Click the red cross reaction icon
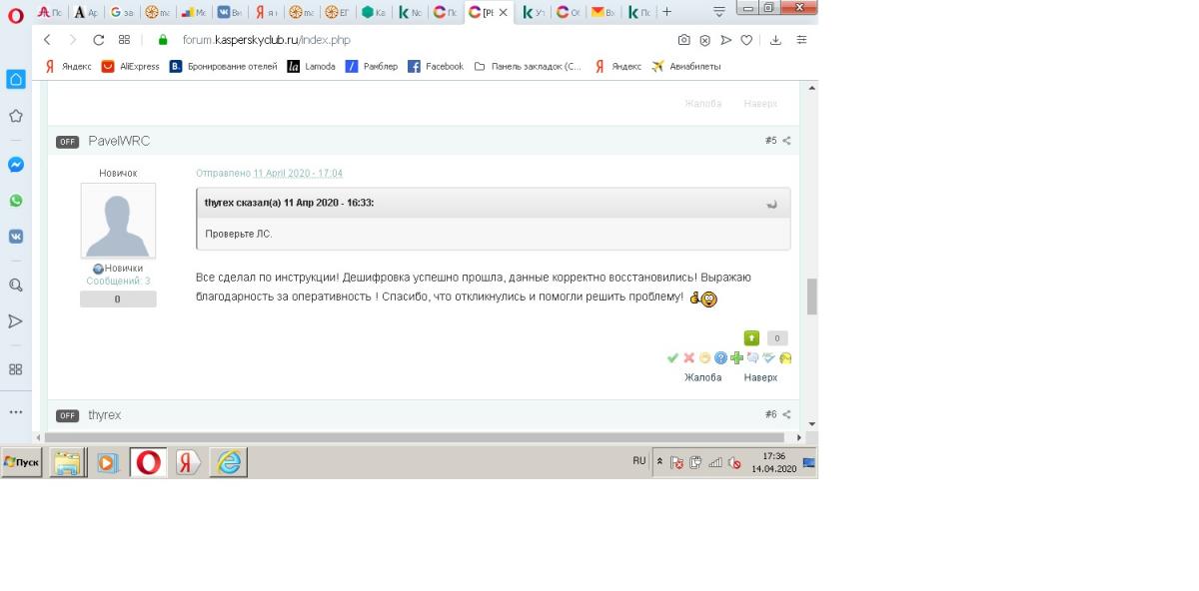The width and height of the screenshot is (1199, 591). click(688, 357)
